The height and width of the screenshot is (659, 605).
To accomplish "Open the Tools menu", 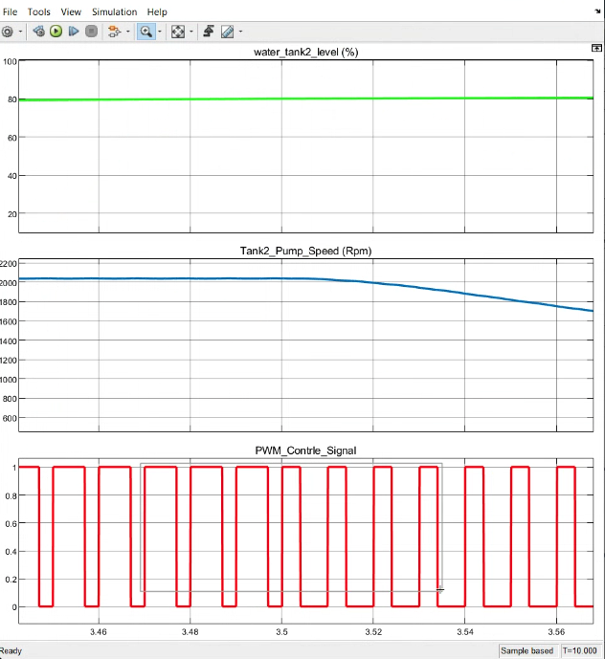I will click(x=38, y=11).
